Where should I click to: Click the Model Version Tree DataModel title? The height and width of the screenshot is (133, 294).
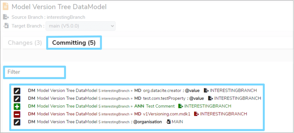coord(59,7)
